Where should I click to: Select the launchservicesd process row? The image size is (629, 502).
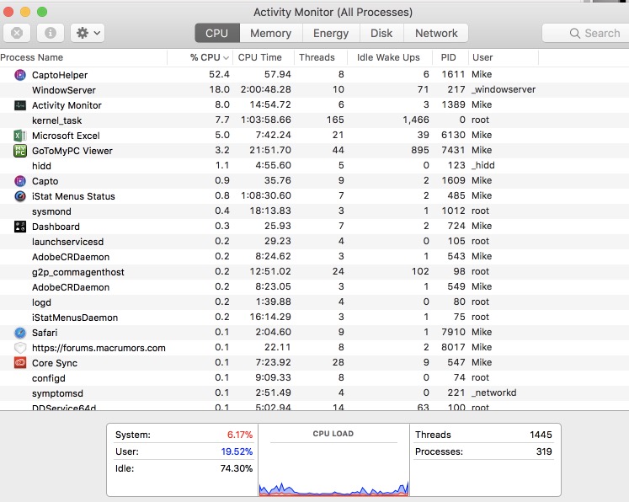point(315,242)
